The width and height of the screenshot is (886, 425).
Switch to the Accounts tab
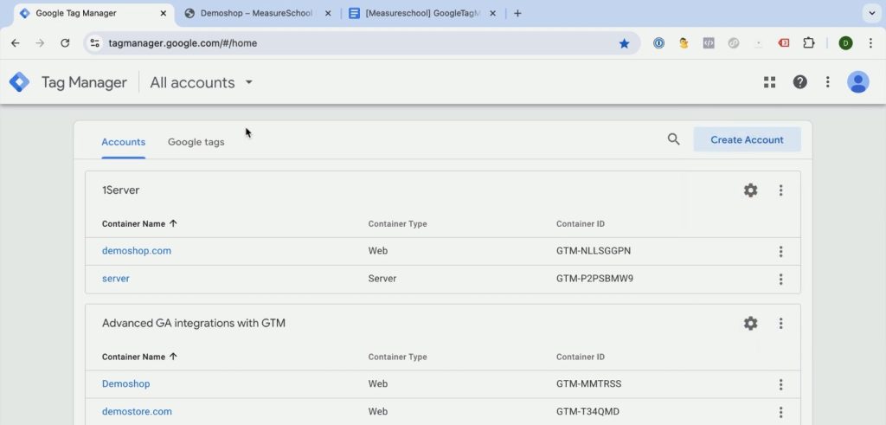tap(123, 142)
